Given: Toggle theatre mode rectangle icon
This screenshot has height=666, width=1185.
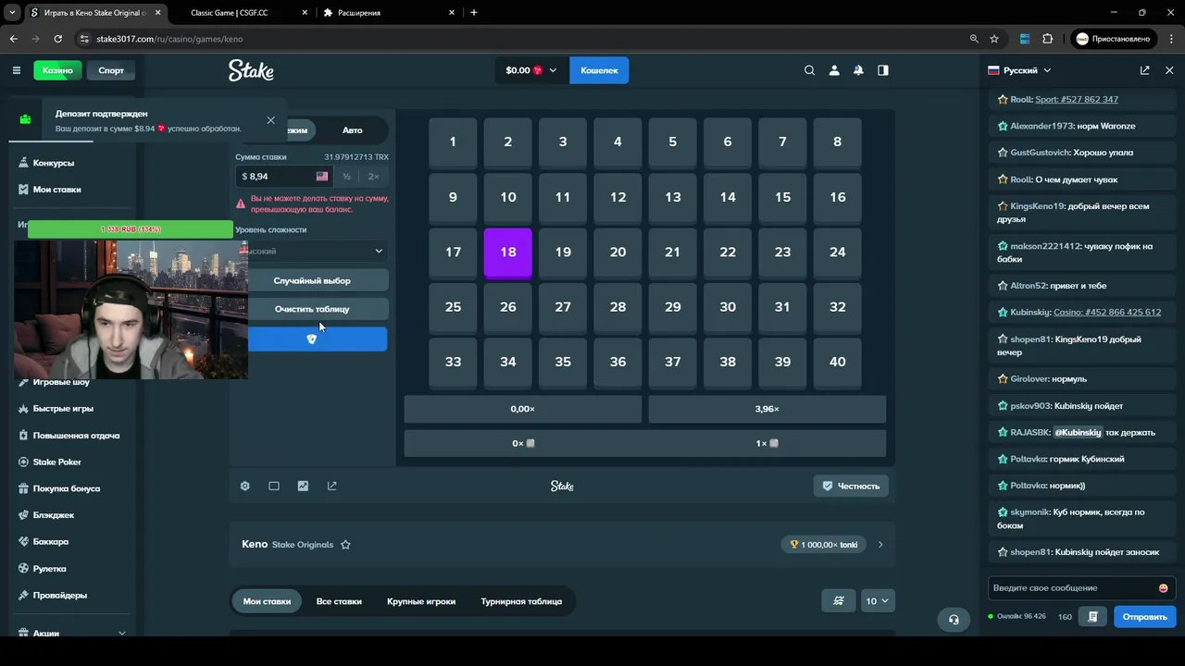Looking at the screenshot, I should click(274, 486).
